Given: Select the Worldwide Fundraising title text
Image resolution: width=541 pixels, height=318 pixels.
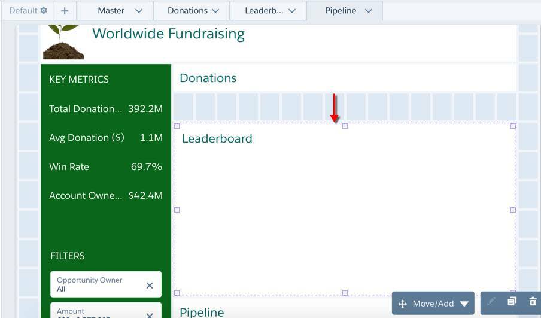Looking at the screenshot, I should 168,34.
